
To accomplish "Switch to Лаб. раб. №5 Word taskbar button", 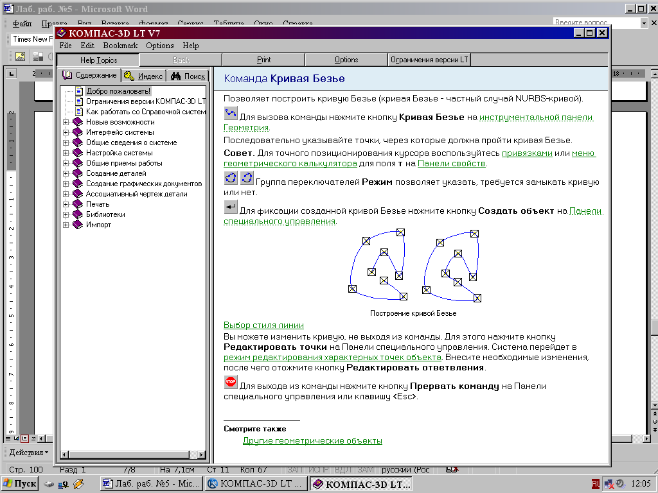I will click(151, 484).
